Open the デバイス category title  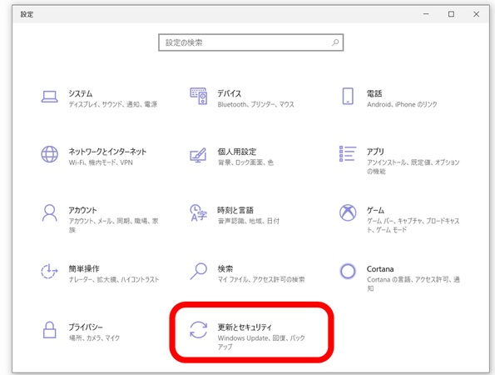(229, 93)
